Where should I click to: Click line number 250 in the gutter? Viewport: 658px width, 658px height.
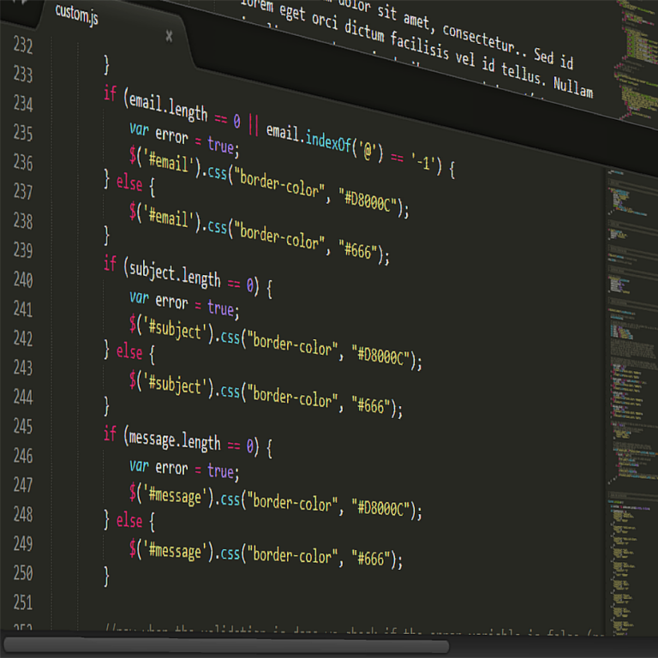tap(22, 572)
